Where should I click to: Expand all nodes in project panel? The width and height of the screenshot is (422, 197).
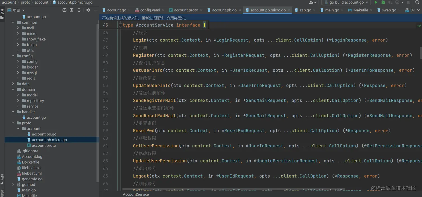[72, 10]
